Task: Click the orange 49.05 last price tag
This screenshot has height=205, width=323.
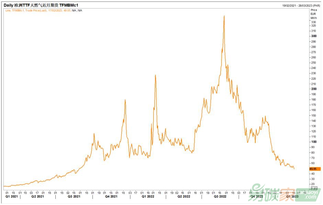Action: 313,169
